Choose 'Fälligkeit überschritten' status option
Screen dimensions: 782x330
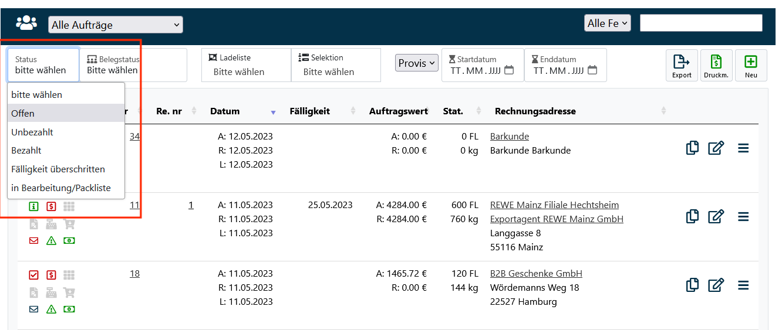click(x=58, y=169)
